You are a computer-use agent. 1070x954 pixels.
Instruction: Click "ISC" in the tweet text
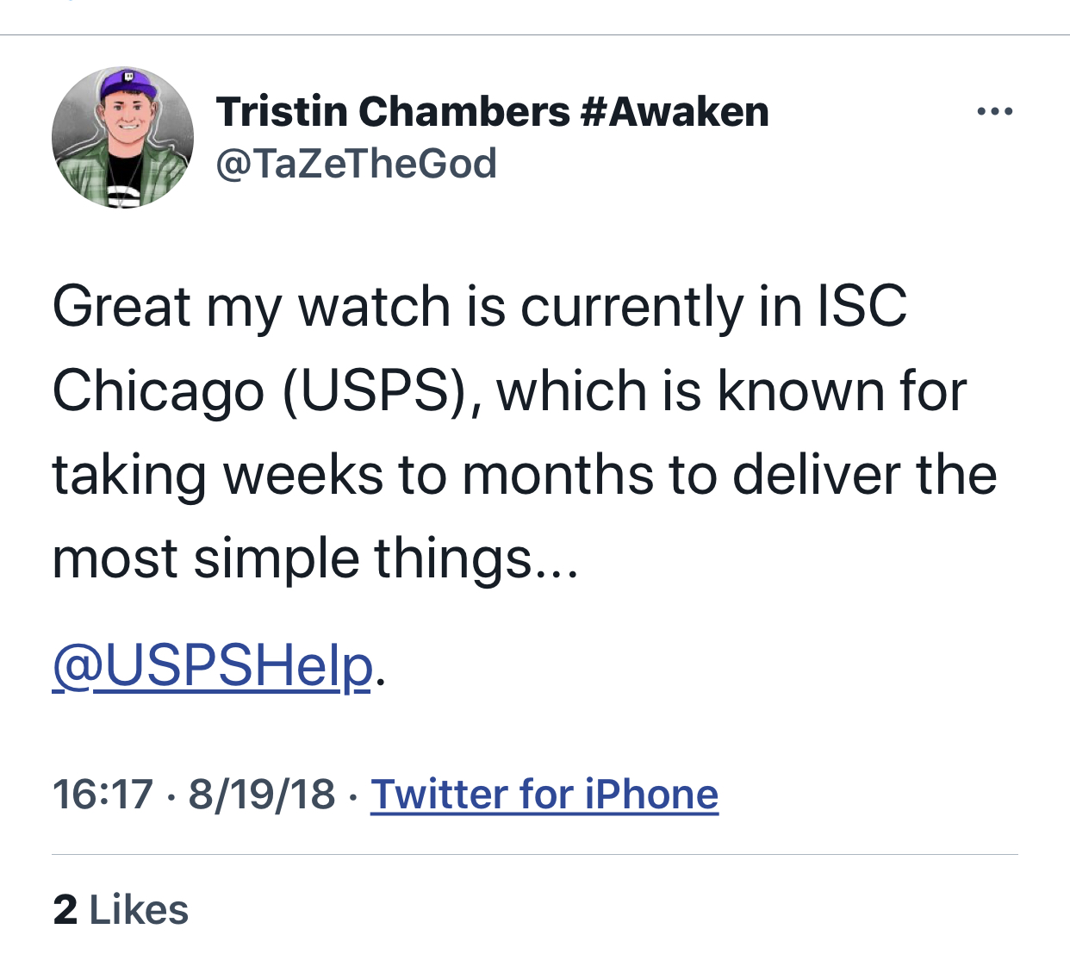[862, 307]
